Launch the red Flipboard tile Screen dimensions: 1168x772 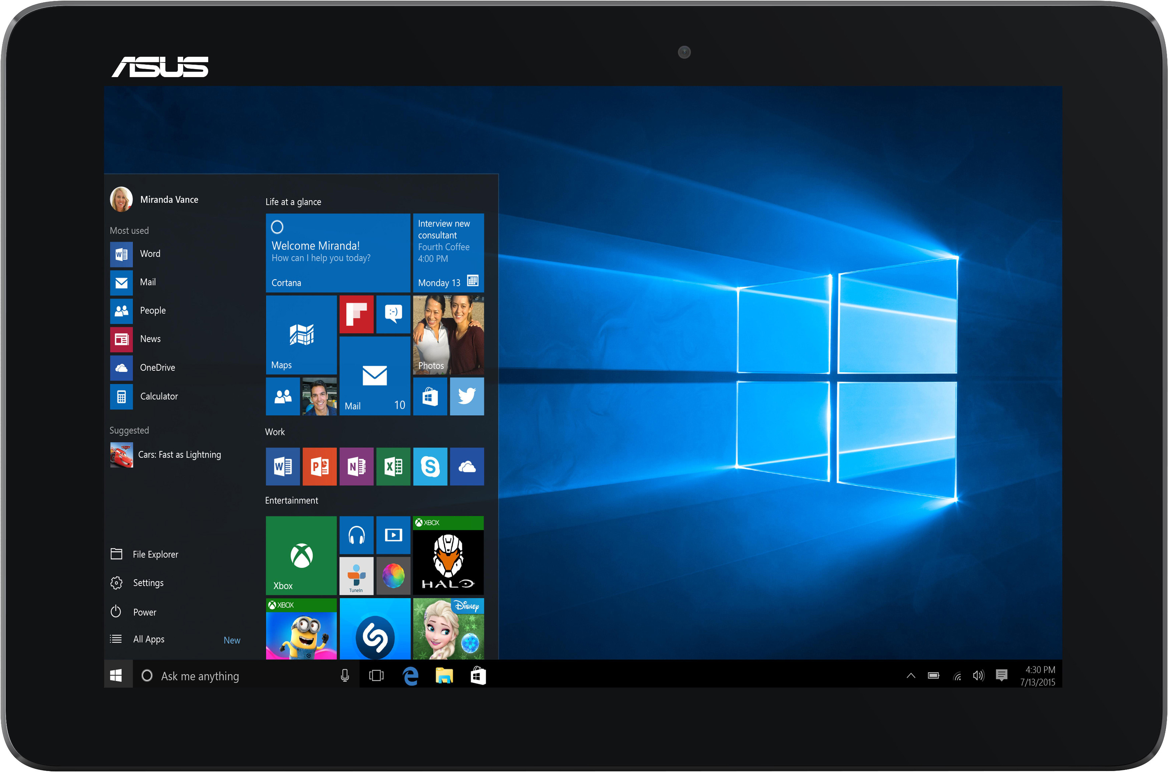pyautogui.click(x=356, y=314)
